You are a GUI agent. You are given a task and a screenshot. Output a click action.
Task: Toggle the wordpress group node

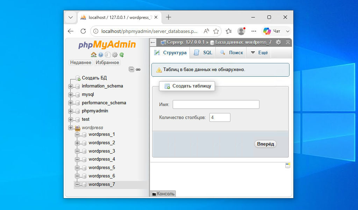tap(71, 128)
